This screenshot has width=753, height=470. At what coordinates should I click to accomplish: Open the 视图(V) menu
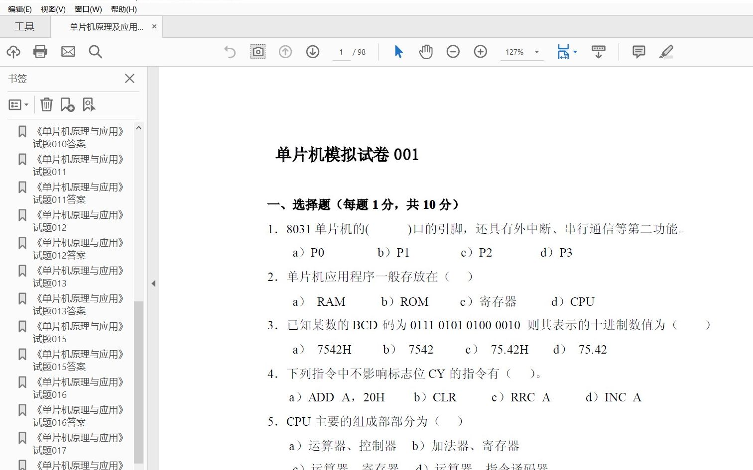click(53, 9)
